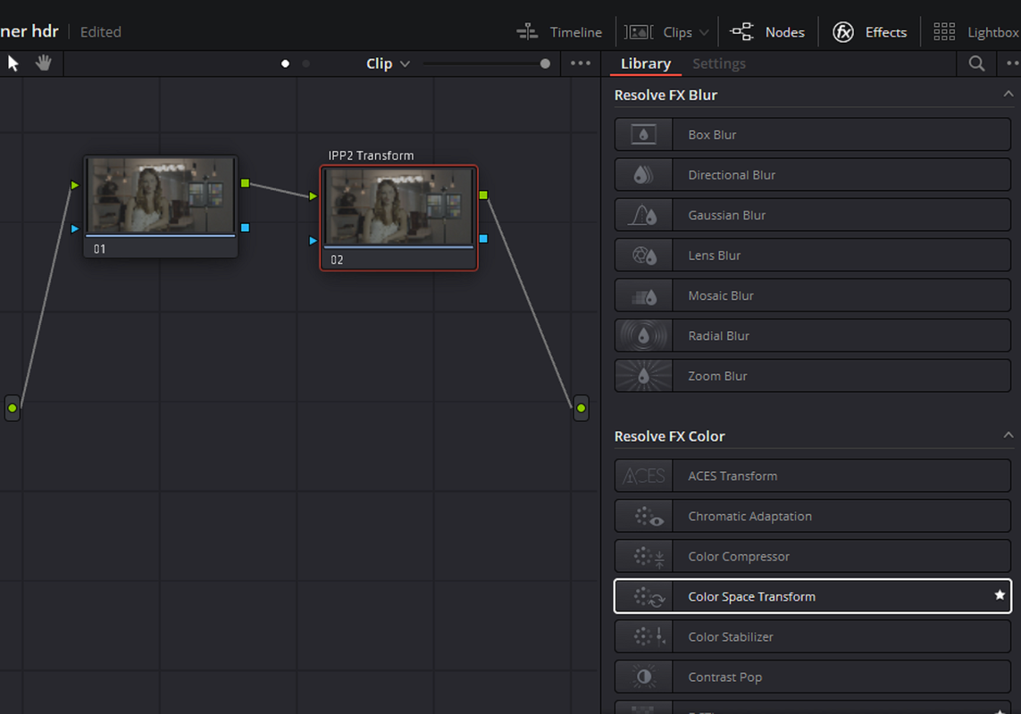Select the Mosaic Blur effect
This screenshot has height=714, width=1021.
pos(813,295)
